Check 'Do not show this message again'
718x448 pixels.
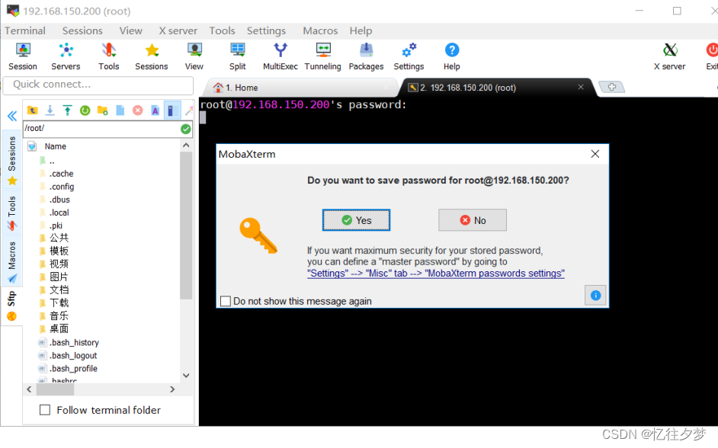tap(226, 301)
